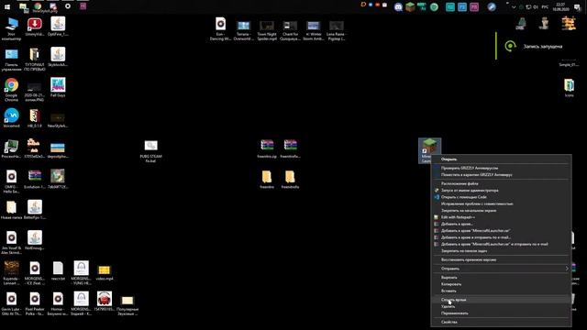Choose Добавить в архив "MinecraftLauncher.rar"

point(502,231)
